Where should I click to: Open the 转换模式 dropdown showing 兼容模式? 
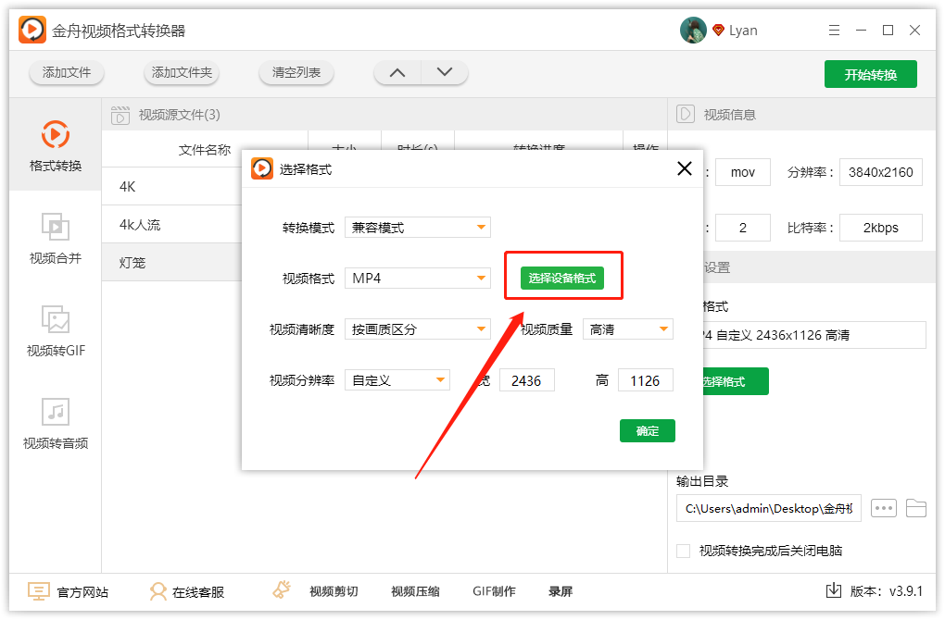[417, 226]
